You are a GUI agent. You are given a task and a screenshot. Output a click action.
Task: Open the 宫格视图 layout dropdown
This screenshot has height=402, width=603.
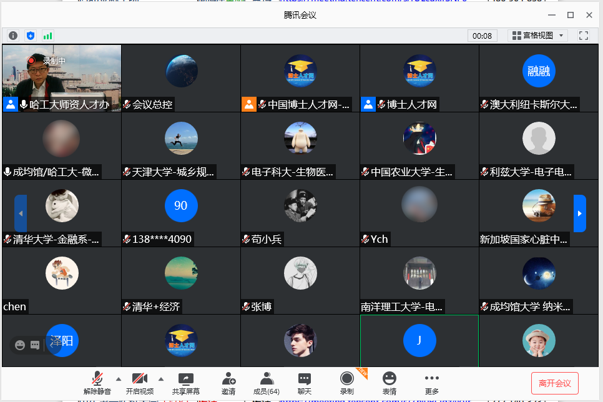click(x=537, y=36)
